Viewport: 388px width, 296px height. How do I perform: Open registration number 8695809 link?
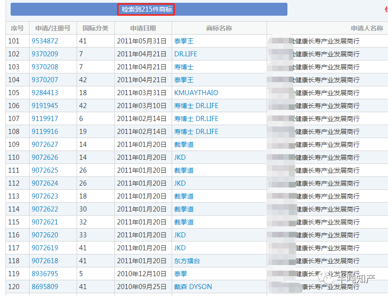pyautogui.click(x=45, y=287)
